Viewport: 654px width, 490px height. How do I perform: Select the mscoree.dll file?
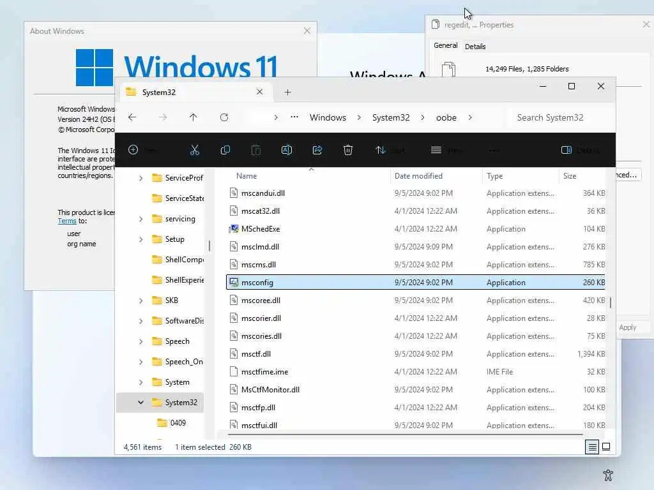(x=415, y=301)
